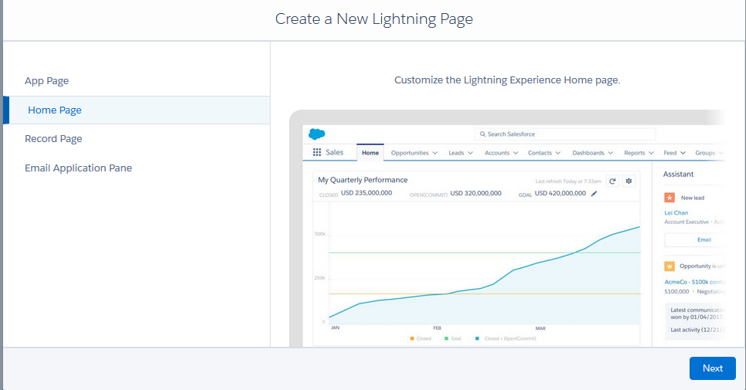Expand the Reports tab dropdown

point(651,153)
